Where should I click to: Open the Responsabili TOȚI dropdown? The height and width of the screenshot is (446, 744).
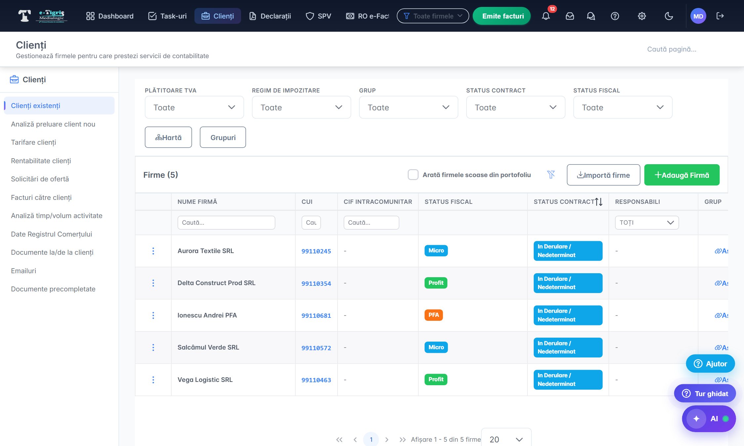[647, 222]
